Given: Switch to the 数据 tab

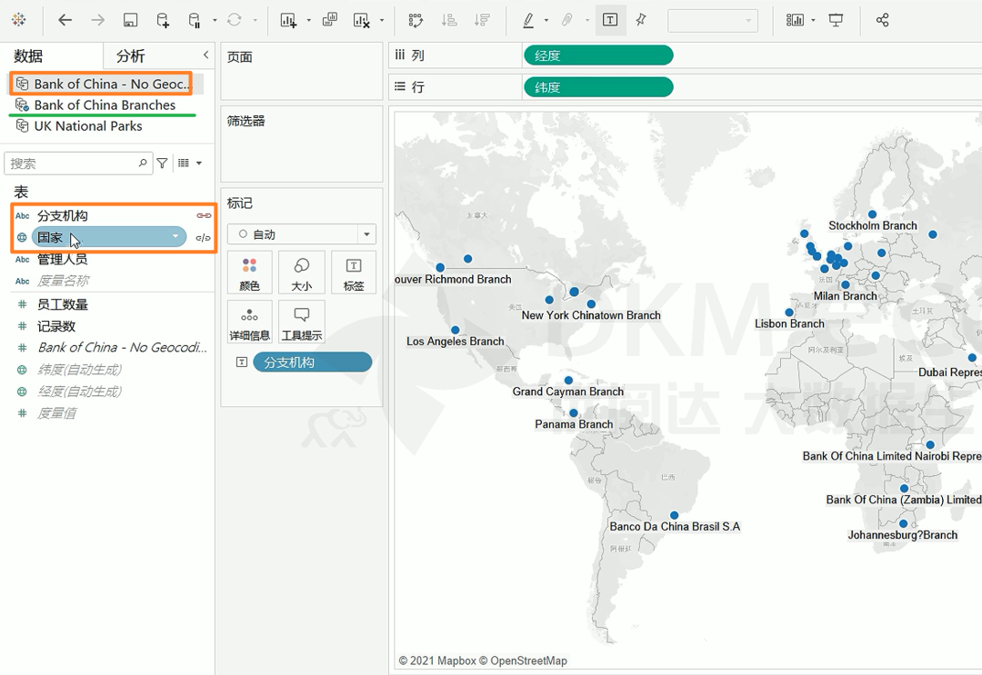Looking at the screenshot, I should click(x=29, y=56).
